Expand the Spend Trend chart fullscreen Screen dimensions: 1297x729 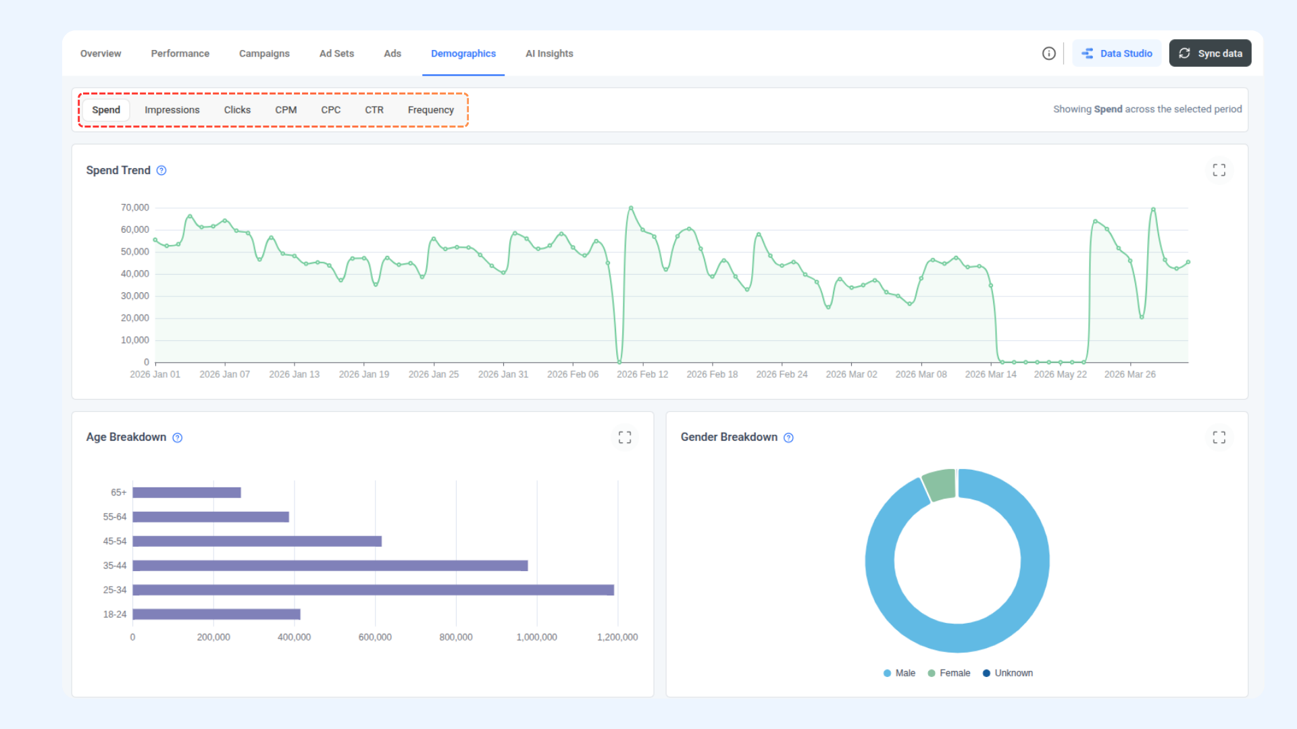(1219, 170)
